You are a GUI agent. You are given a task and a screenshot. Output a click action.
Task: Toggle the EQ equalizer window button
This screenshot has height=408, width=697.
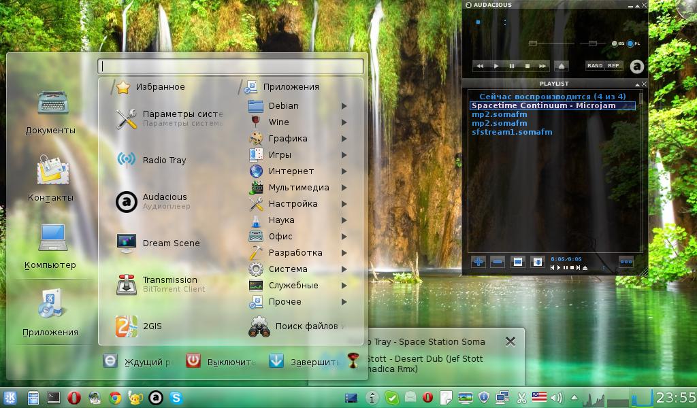click(x=615, y=44)
